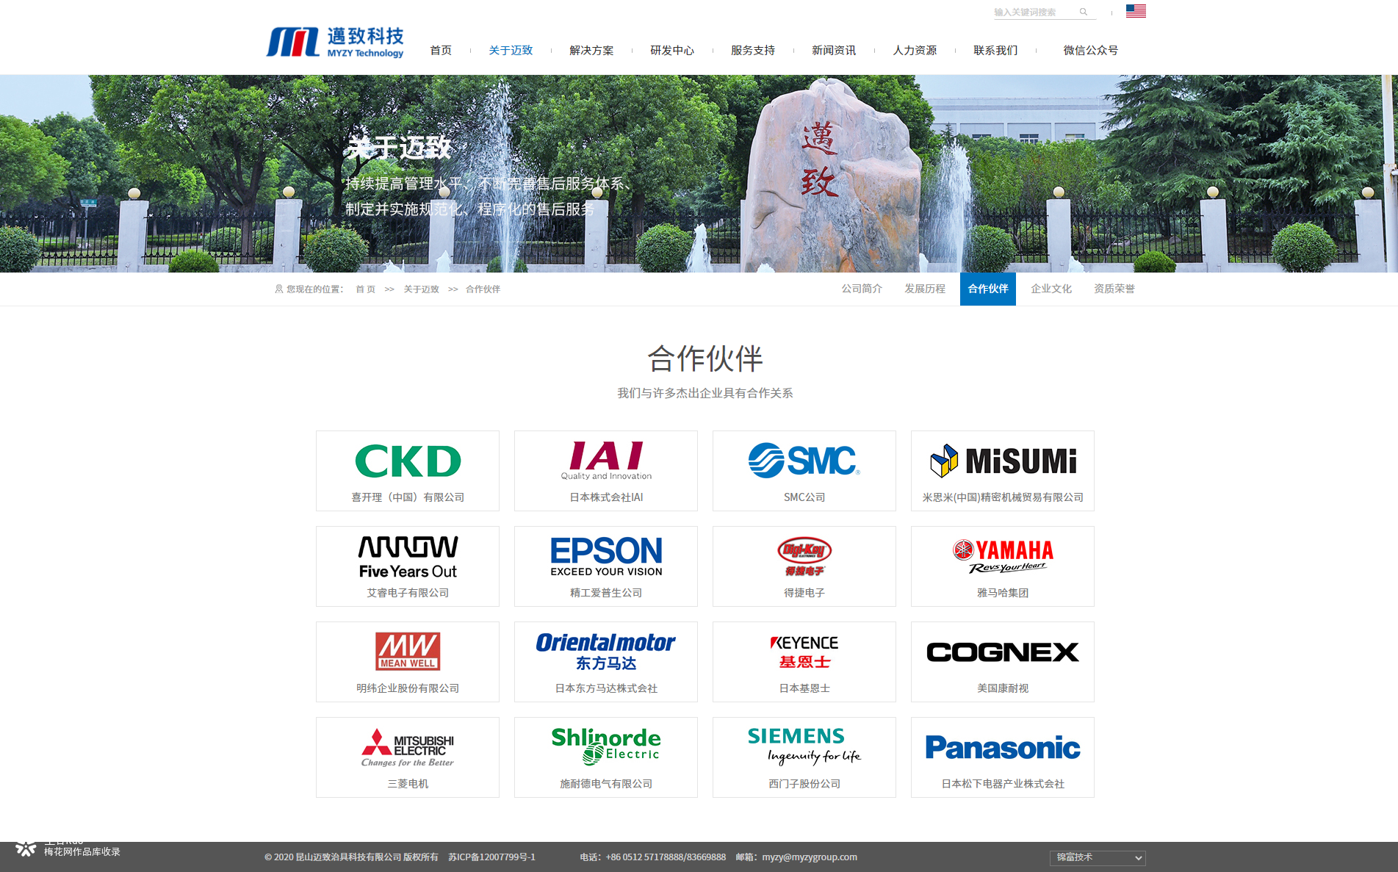Click the 精工爱普生公司 caption
This screenshot has height=872, width=1398.
606,593
